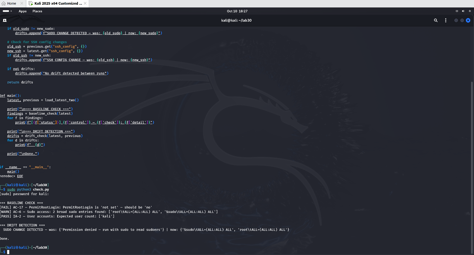Image resolution: width=474 pixels, height=255 pixels.
Task: Close the terminal window
Action: [x=468, y=20]
